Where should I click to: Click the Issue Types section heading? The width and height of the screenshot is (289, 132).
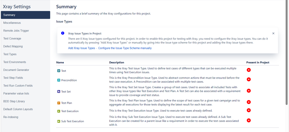point(64,21)
